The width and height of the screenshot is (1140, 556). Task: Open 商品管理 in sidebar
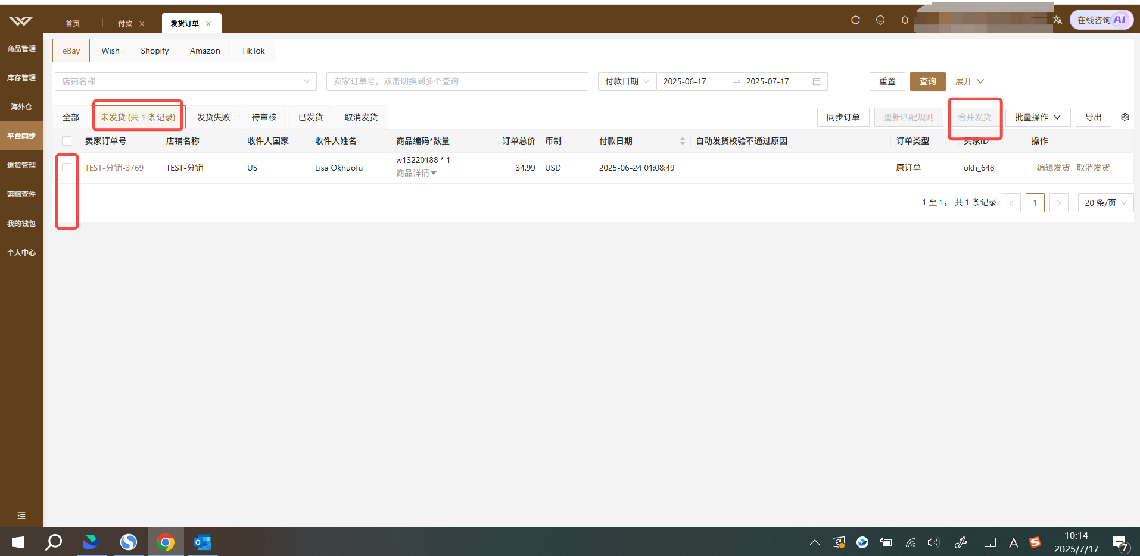(21, 49)
